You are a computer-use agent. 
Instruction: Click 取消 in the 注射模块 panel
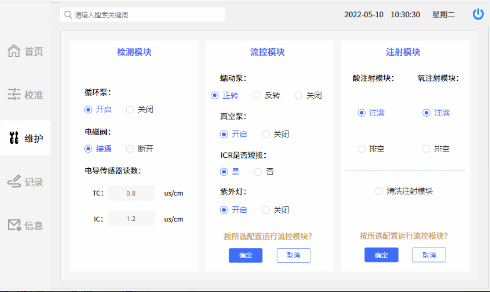pyautogui.click(x=429, y=255)
